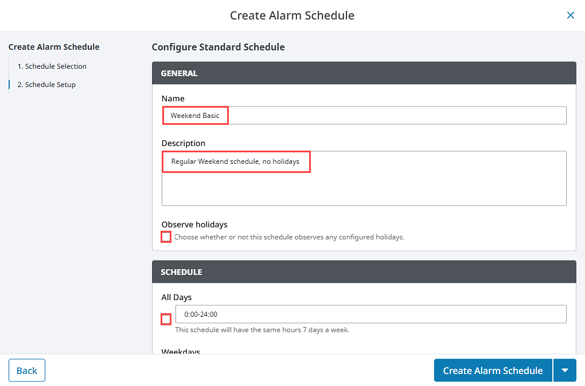Click the Observe holidays label
Screen dimensions: 585x386
[194, 224]
